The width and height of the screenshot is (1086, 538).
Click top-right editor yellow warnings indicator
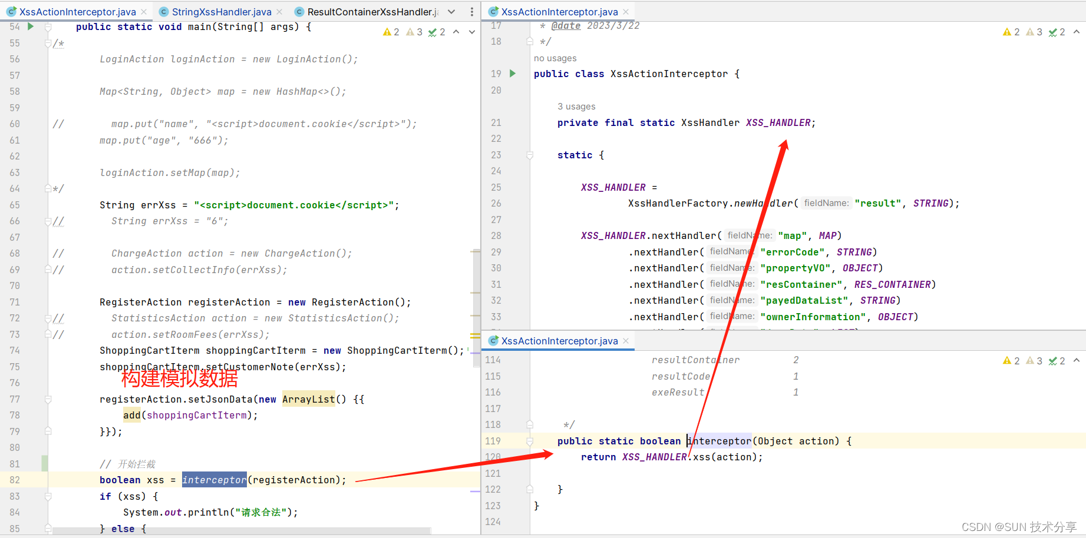[1011, 32]
